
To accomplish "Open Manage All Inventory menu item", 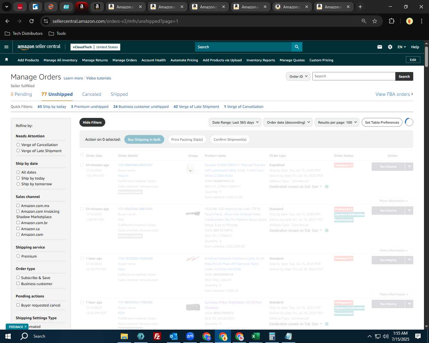I will pos(60,60).
